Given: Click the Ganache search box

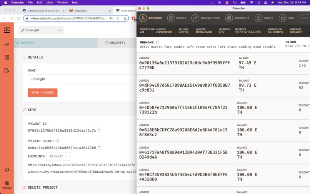Looking at the screenshot, I should [303, 18].
